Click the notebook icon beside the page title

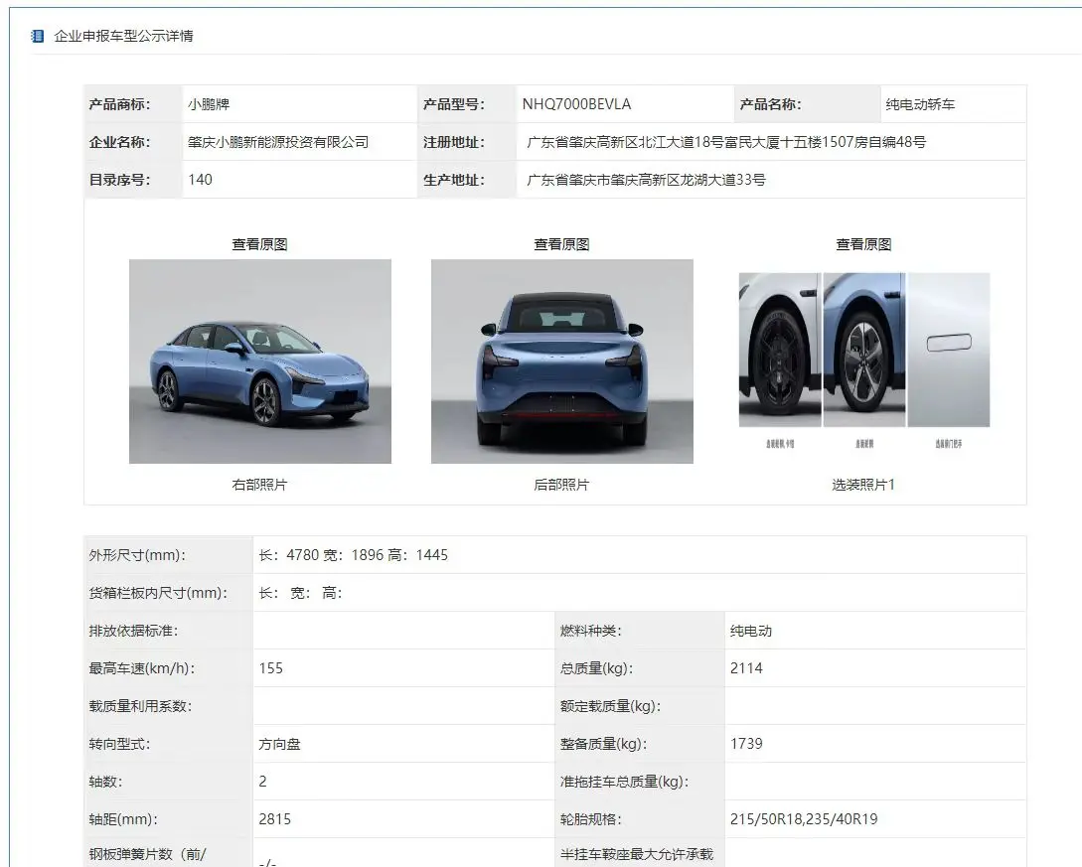click(x=38, y=36)
